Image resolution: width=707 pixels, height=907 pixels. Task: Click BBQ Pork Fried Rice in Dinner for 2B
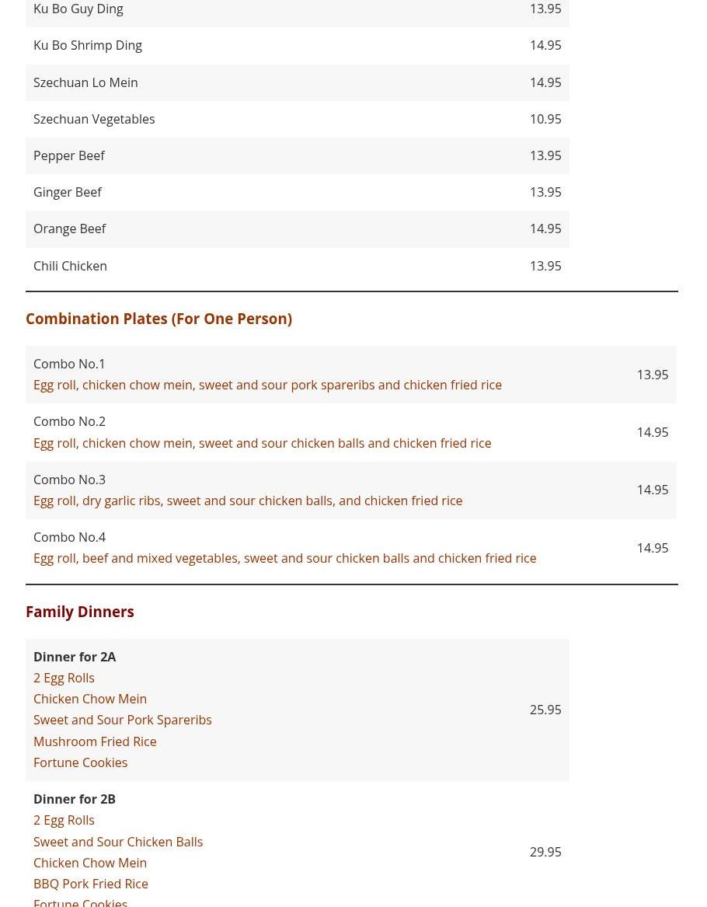tap(91, 884)
